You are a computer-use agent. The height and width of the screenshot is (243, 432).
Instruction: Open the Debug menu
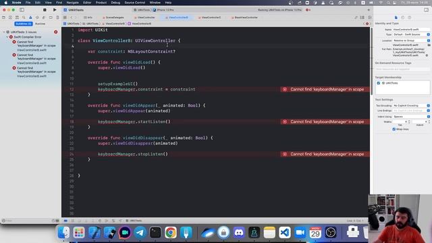[115, 3]
